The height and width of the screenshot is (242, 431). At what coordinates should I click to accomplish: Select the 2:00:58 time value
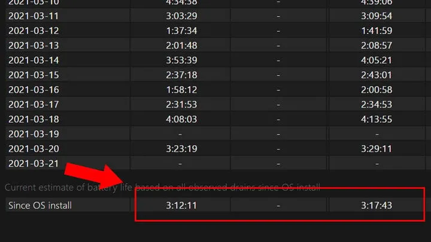[377, 90]
